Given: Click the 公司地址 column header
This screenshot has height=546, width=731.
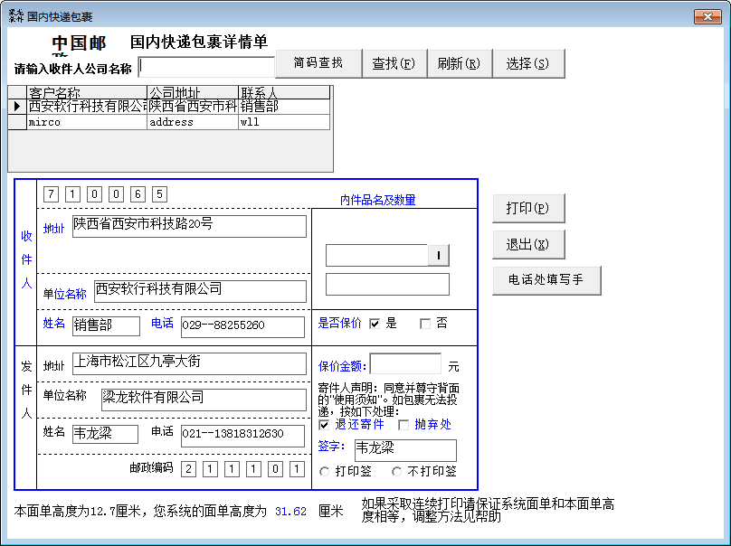Looking at the screenshot, I should 193,92.
